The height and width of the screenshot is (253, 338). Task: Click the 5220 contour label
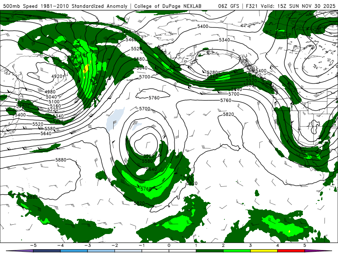(53, 110)
